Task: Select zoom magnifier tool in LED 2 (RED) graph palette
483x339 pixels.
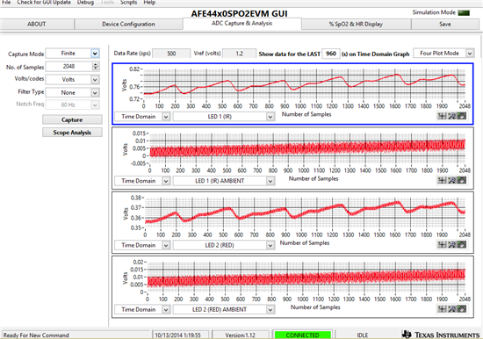Action: coord(451,245)
